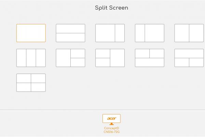Select layout with wide left, narrow right
This screenshot has height=137, width=205.
[x=110, y=33]
